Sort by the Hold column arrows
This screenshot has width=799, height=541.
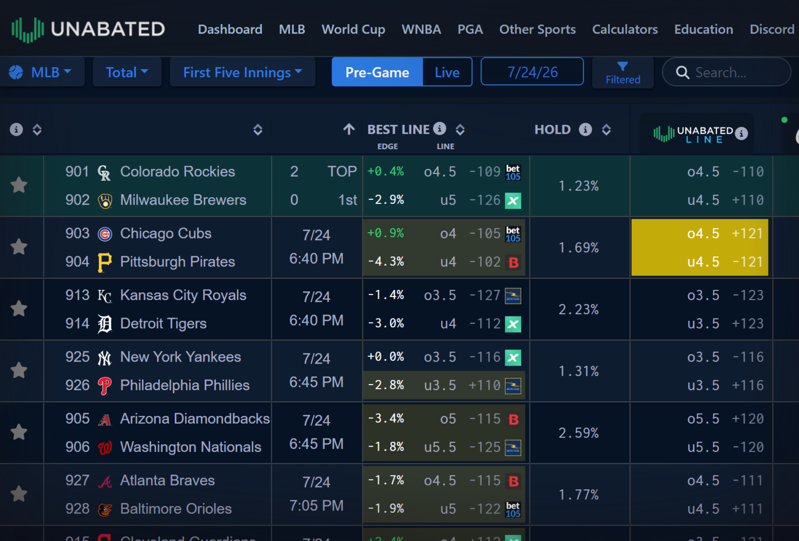click(606, 130)
